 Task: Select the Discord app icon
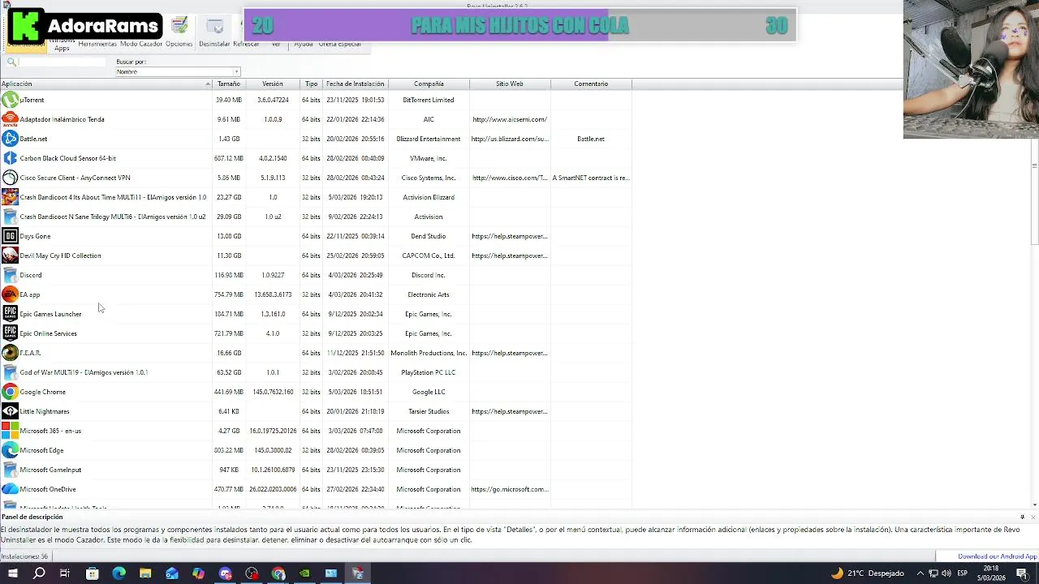pos(10,275)
